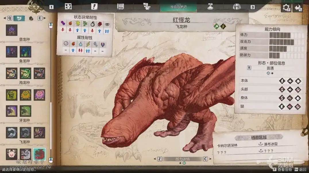Select the purple monster under 兽龙种 heading
Screen dimensions: 309x173
[x=11, y=30]
